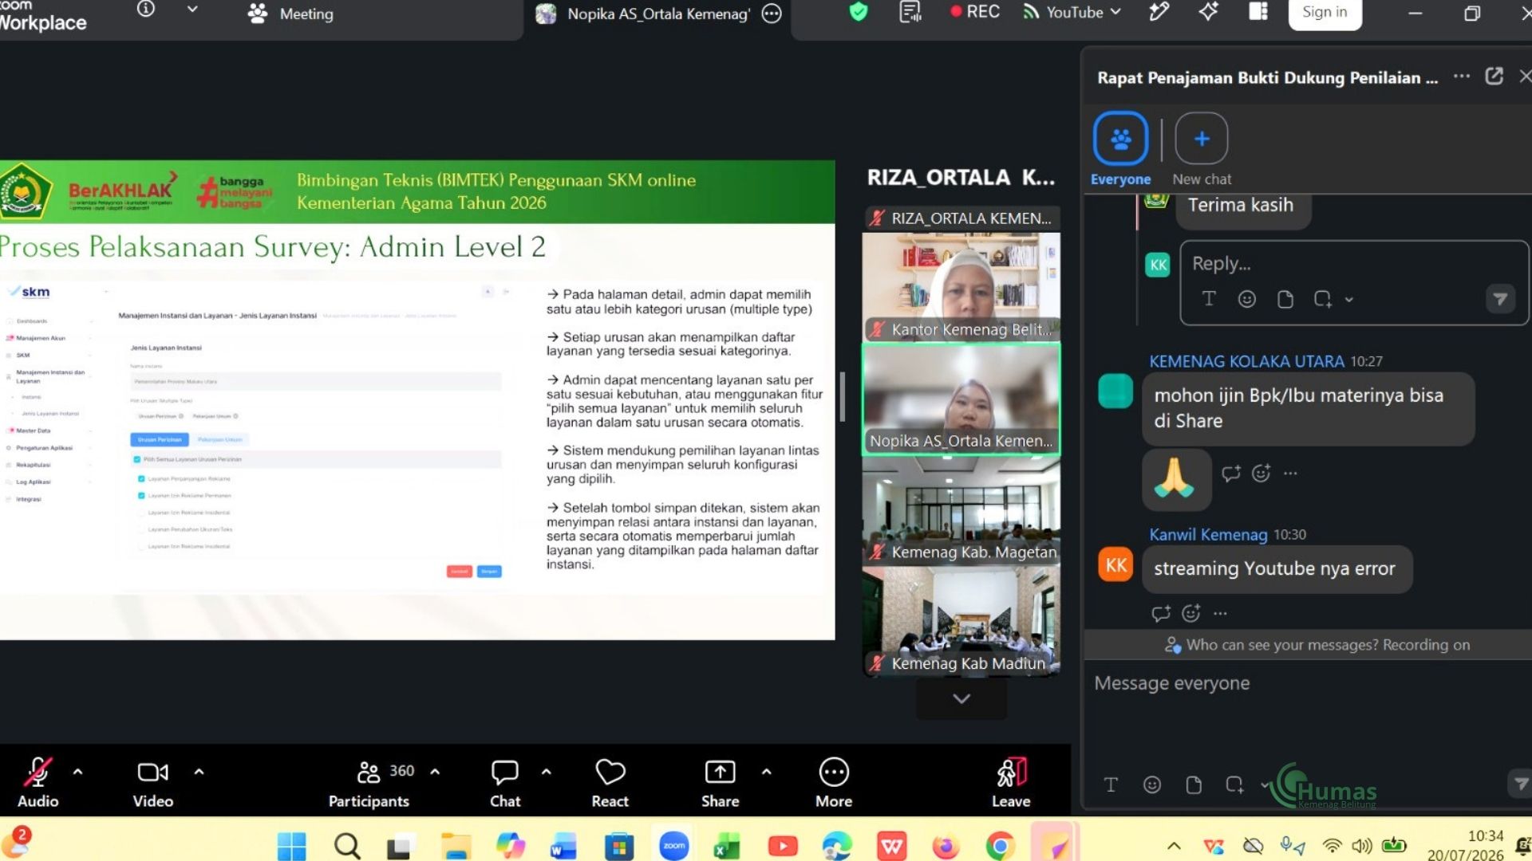Change the view layout icon

(1258, 12)
